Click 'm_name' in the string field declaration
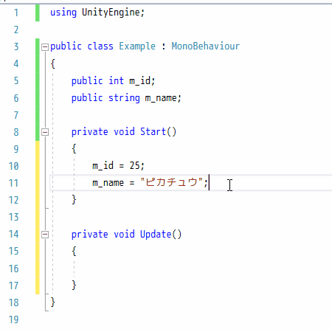The image size is (332, 332). pos(161,98)
